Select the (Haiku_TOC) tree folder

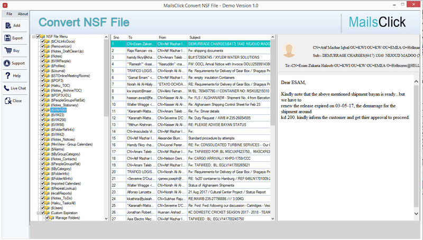click(x=60, y=86)
